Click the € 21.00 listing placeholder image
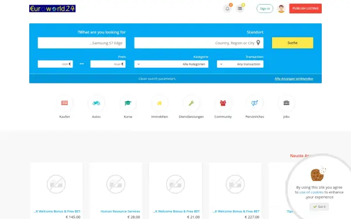The height and width of the screenshot is (219, 351). pos(175,184)
